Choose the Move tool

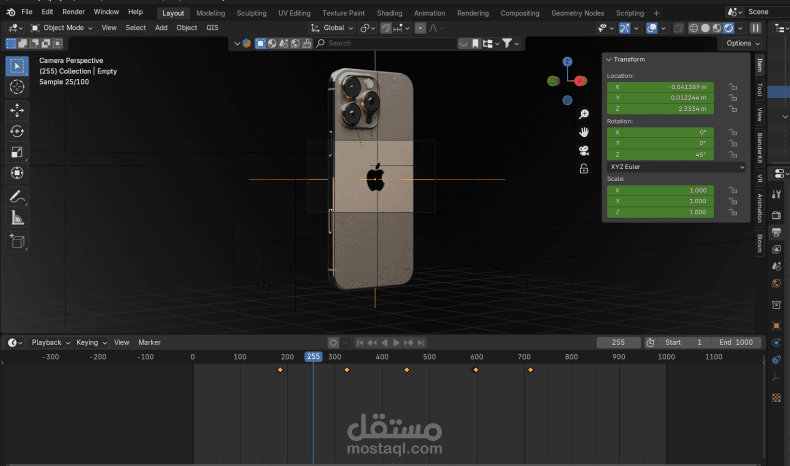coord(17,110)
